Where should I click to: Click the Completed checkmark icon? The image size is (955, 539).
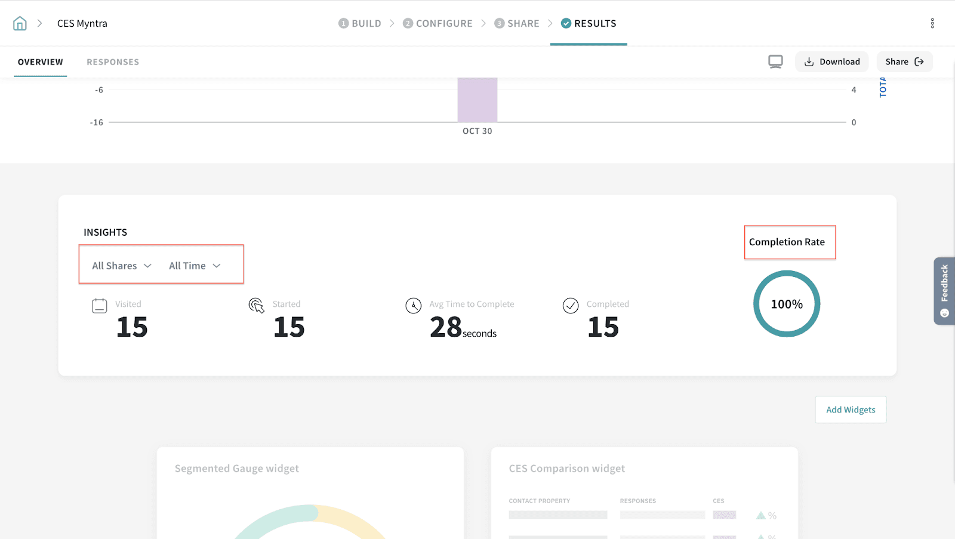coord(571,306)
